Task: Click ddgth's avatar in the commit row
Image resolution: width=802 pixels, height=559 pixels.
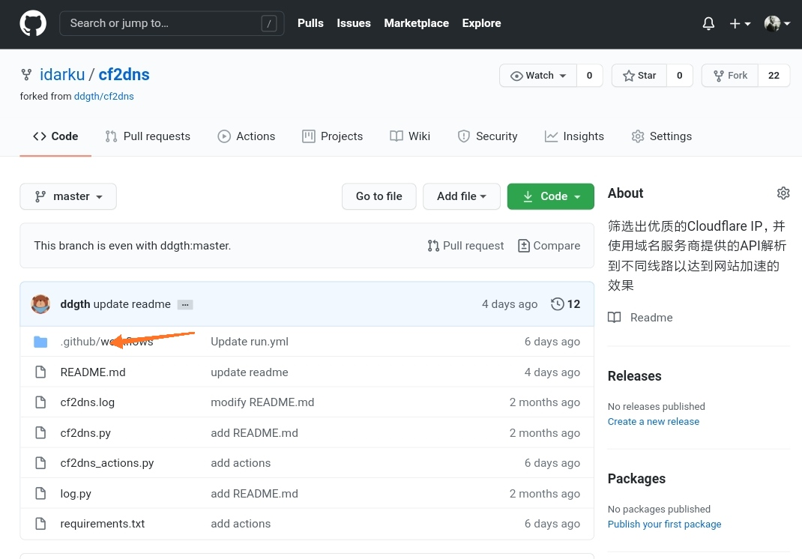Action: point(40,304)
